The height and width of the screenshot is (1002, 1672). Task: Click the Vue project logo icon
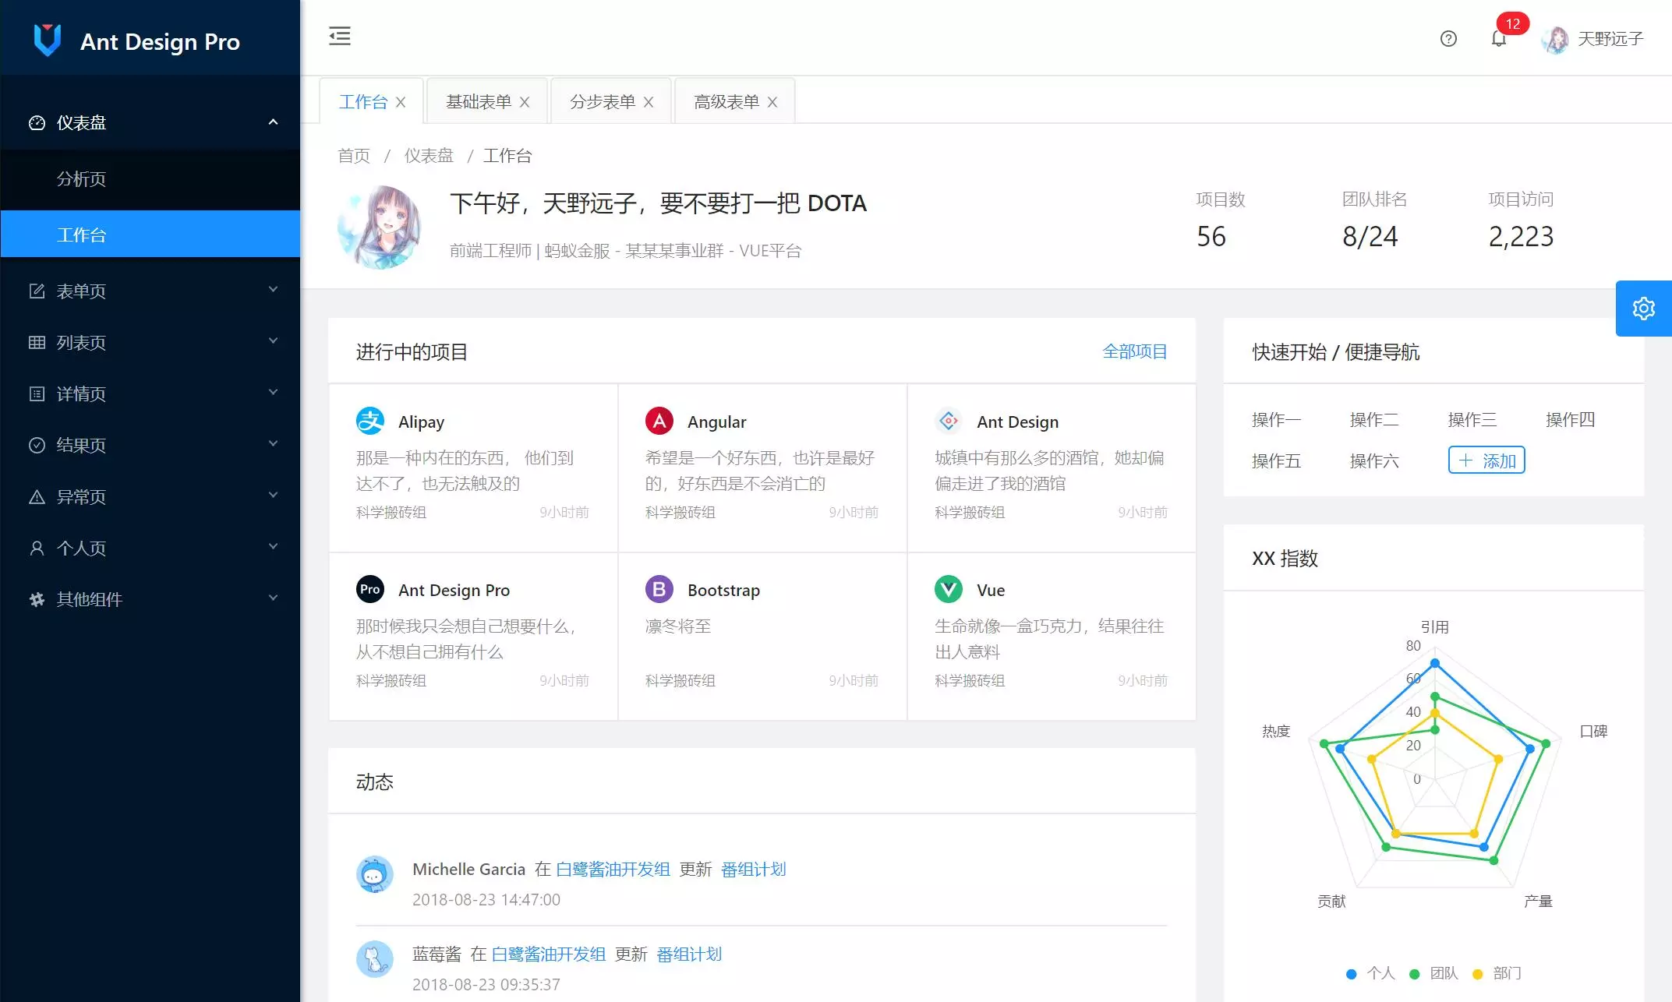[x=948, y=589]
